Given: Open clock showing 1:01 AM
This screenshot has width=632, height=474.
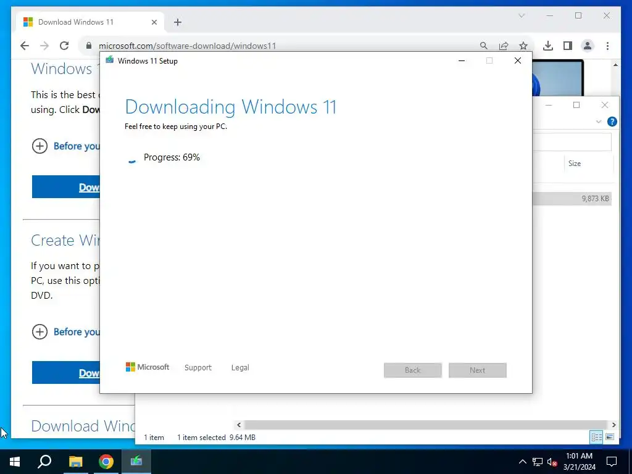Looking at the screenshot, I should click(x=579, y=462).
